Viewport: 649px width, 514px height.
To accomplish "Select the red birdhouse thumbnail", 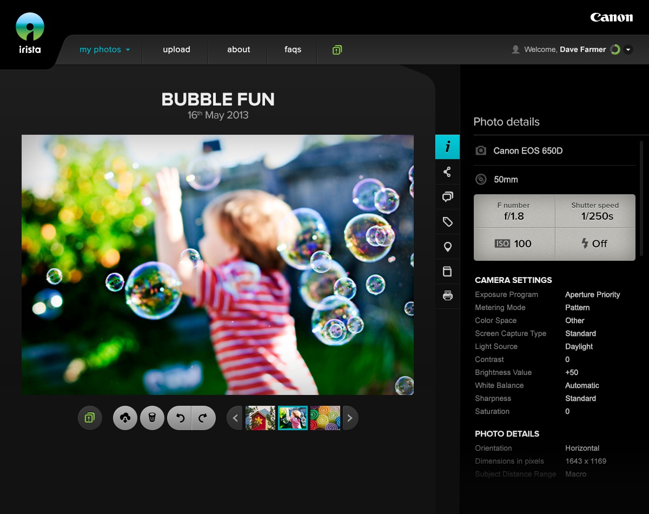I will tap(261, 418).
